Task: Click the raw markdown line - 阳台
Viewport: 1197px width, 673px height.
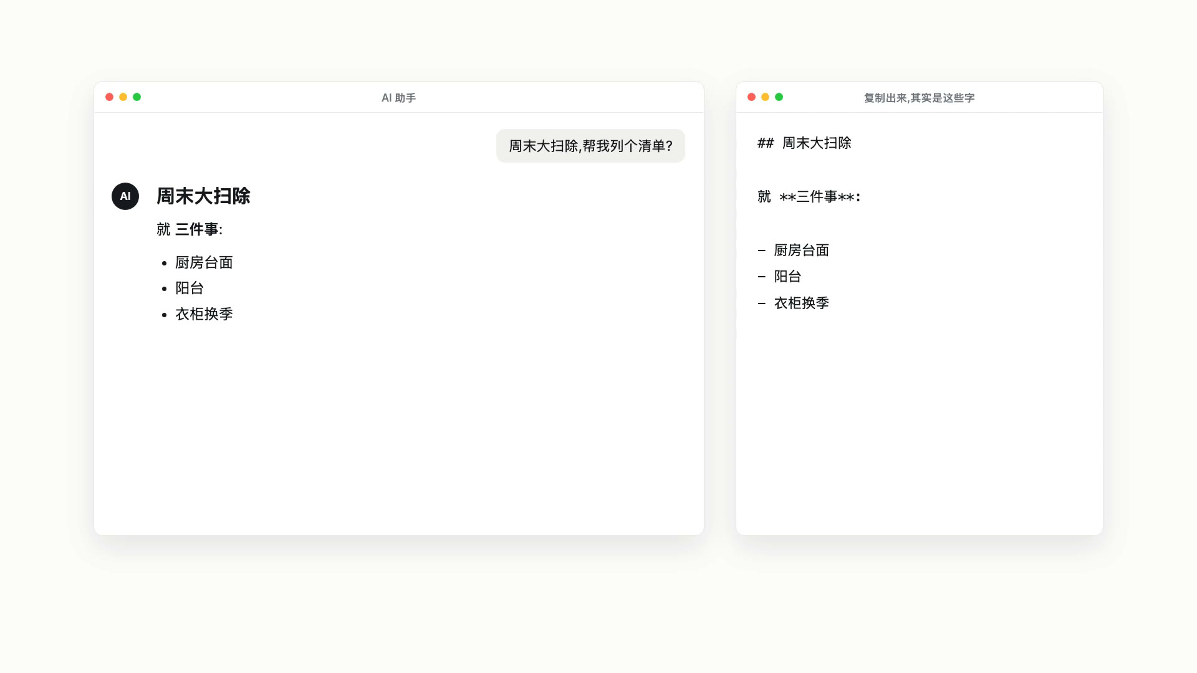Action: [x=779, y=277]
